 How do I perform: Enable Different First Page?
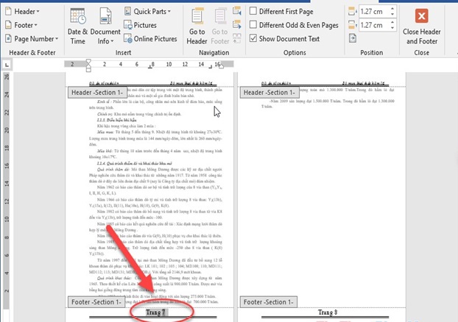(x=281, y=11)
